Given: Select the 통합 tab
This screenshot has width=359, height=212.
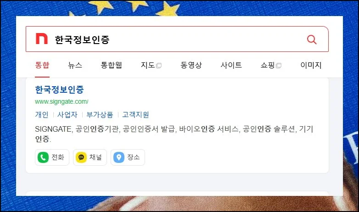Looking at the screenshot, I should coord(42,65).
